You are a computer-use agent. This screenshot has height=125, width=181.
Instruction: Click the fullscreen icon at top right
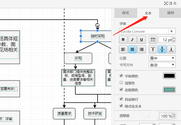click(166, 3)
